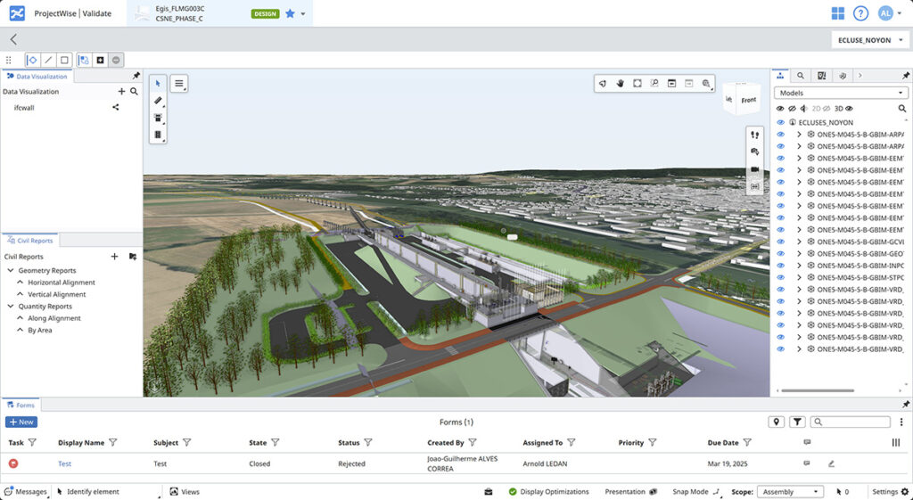Activate the pan hand tool
Viewport: 913px width, 500px height.
pos(620,83)
